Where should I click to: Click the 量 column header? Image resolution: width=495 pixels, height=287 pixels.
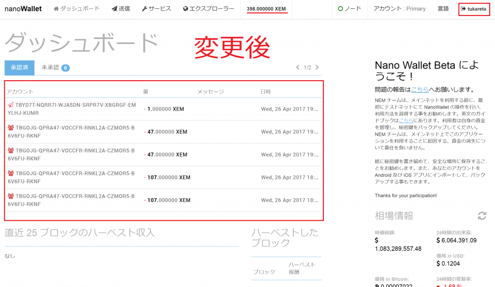click(146, 91)
